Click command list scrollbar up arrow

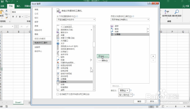pos(94,26)
